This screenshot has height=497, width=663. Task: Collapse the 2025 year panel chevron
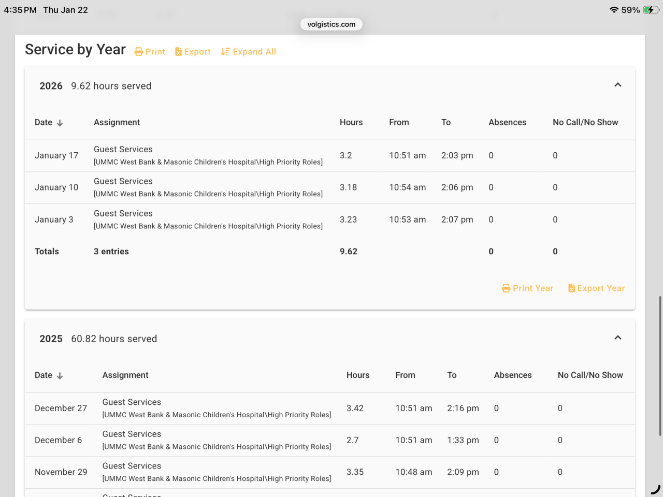coord(617,338)
